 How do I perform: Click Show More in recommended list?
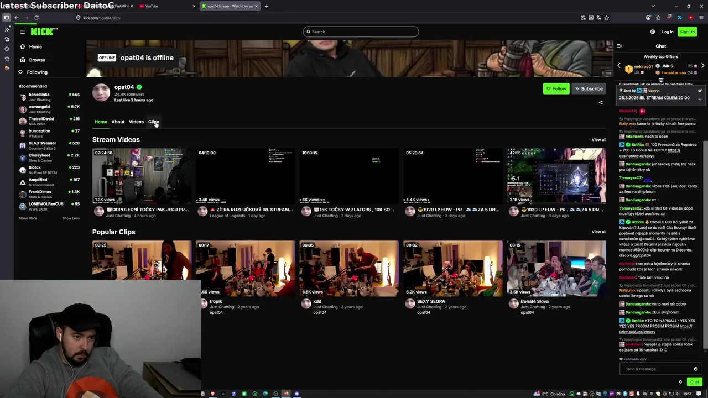[x=28, y=218]
